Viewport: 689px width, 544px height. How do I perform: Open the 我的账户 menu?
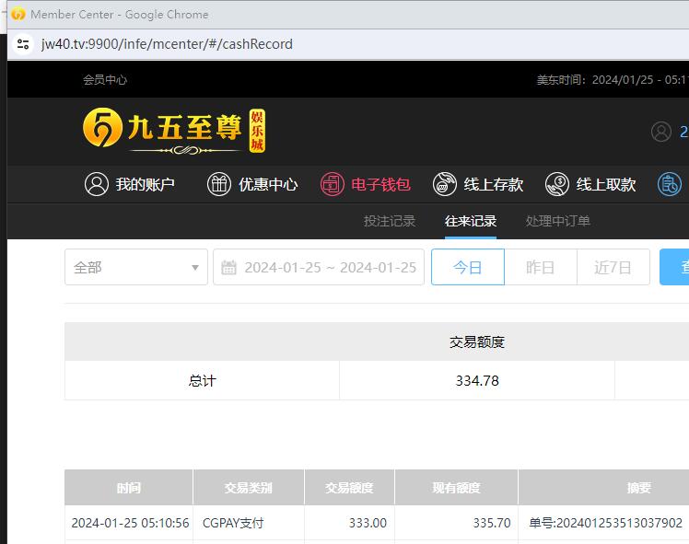click(x=145, y=184)
